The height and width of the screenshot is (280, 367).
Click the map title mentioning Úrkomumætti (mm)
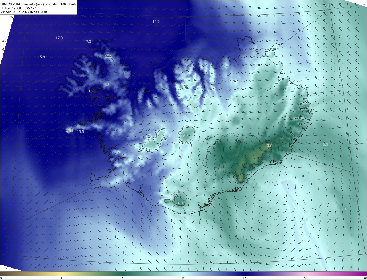(x=38, y=4)
